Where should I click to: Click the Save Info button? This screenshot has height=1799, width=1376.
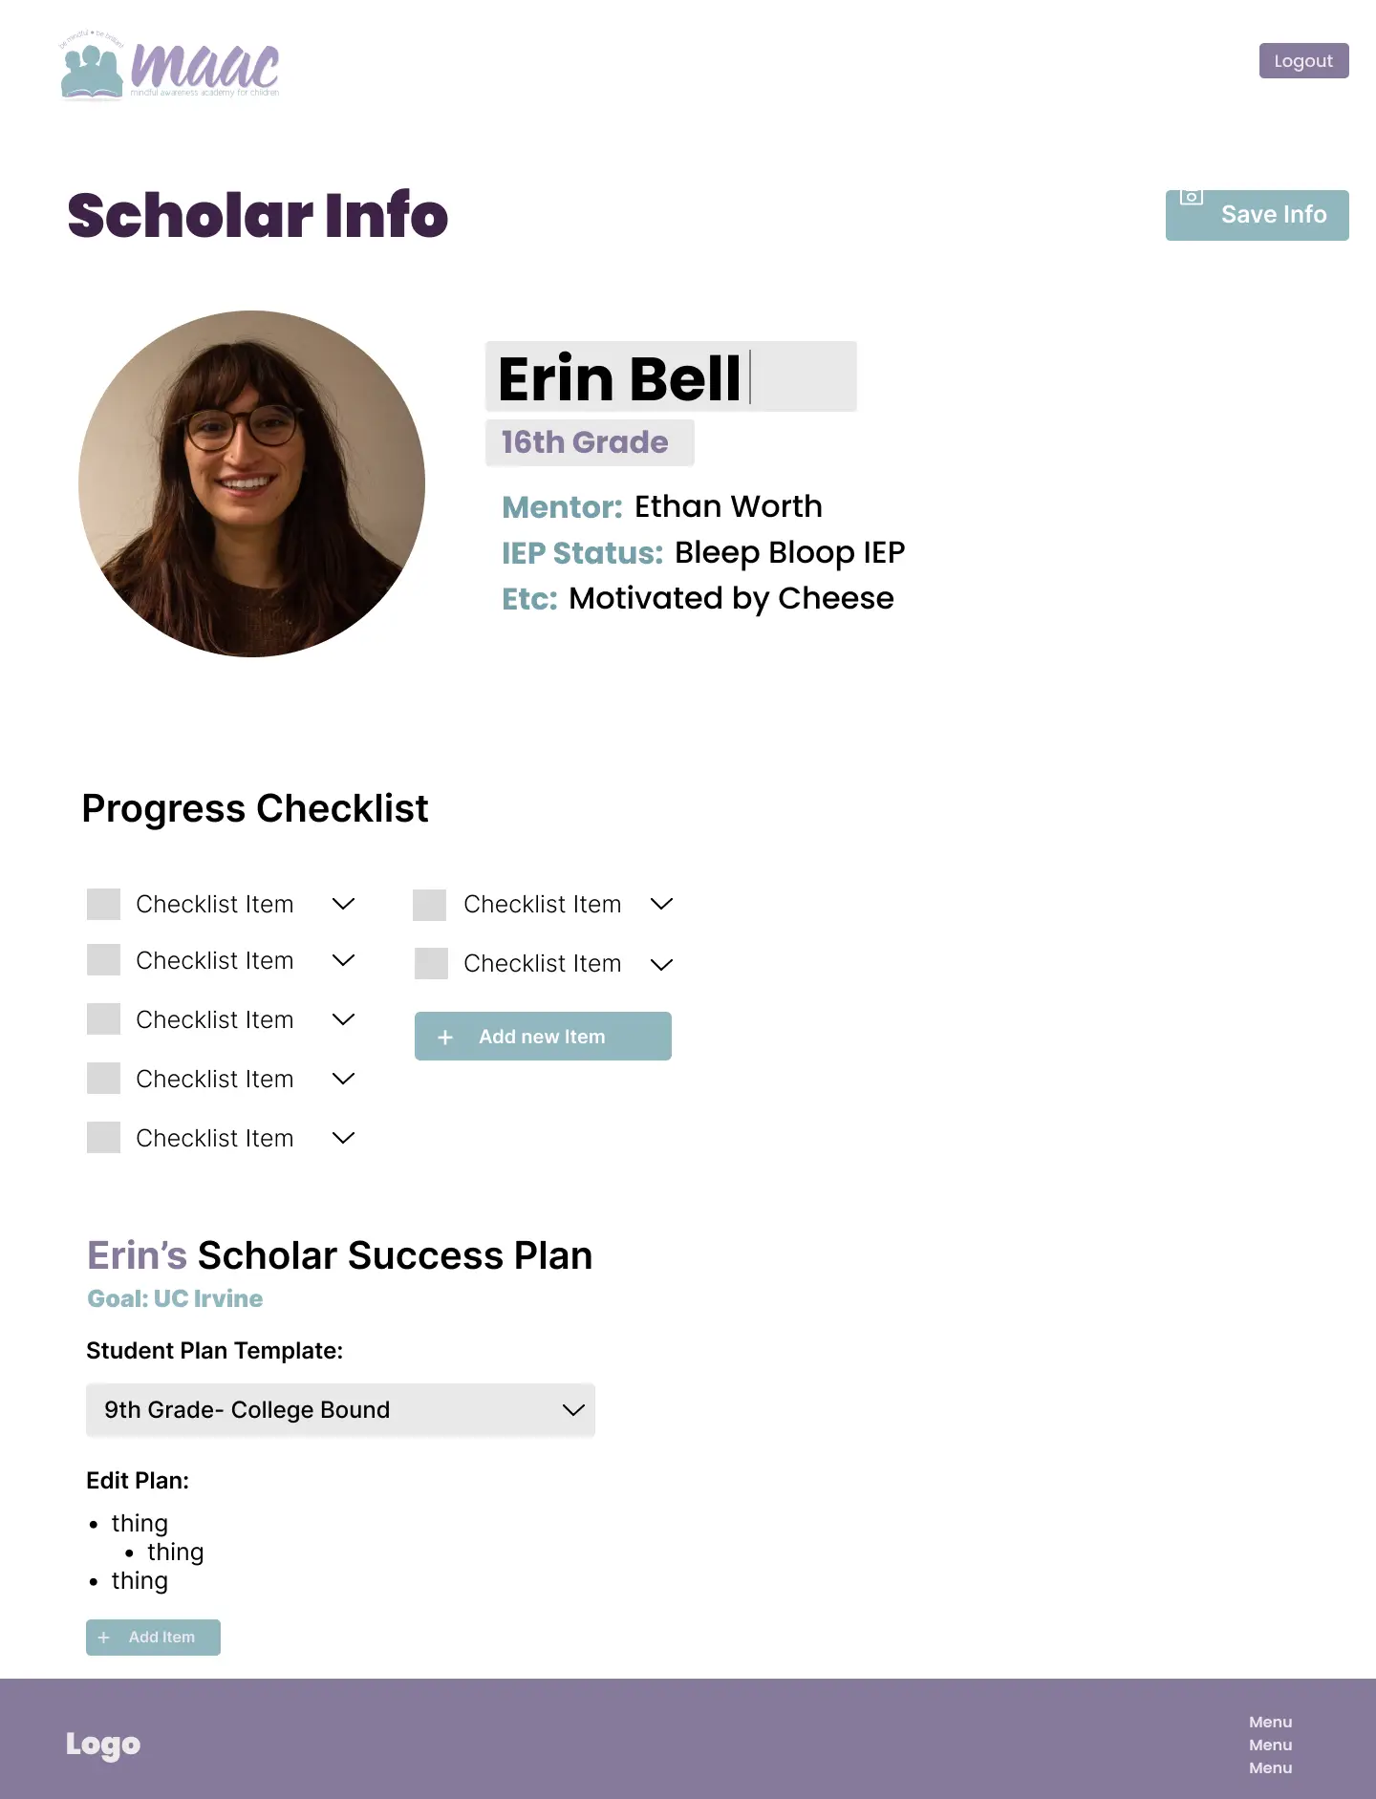pyautogui.click(x=1258, y=215)
